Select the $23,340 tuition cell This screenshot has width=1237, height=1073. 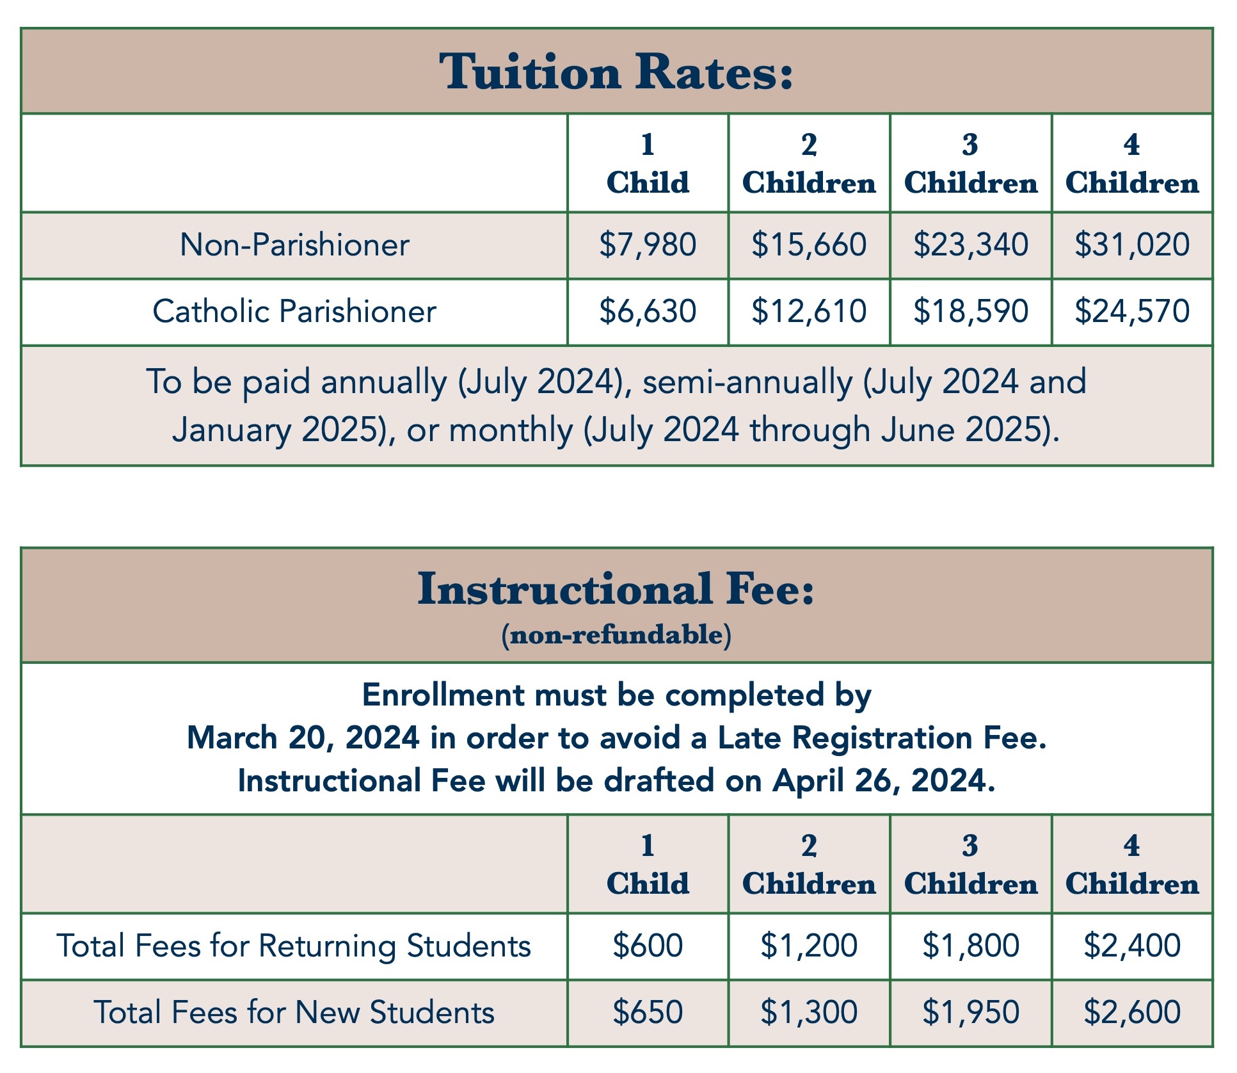[971, 245]
